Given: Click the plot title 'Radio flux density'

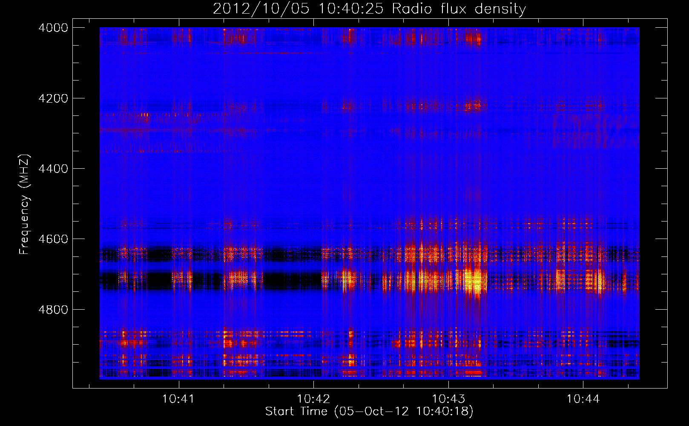Looking at the screenshot, I should coord(459,9).
